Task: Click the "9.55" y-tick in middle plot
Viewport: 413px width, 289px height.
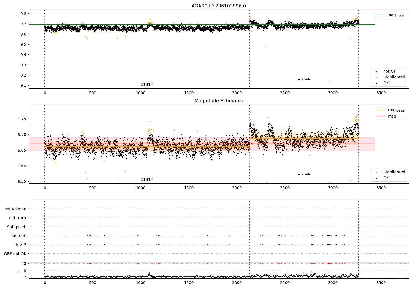Action: [x=22, y=182]
